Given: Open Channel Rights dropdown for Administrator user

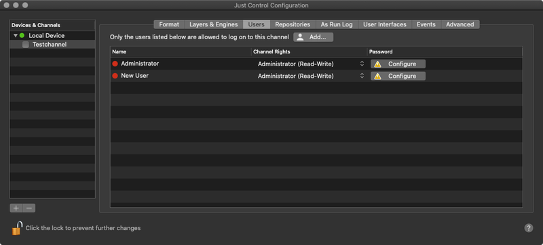Looking at the screenshot, I should [x=311, y=64].
